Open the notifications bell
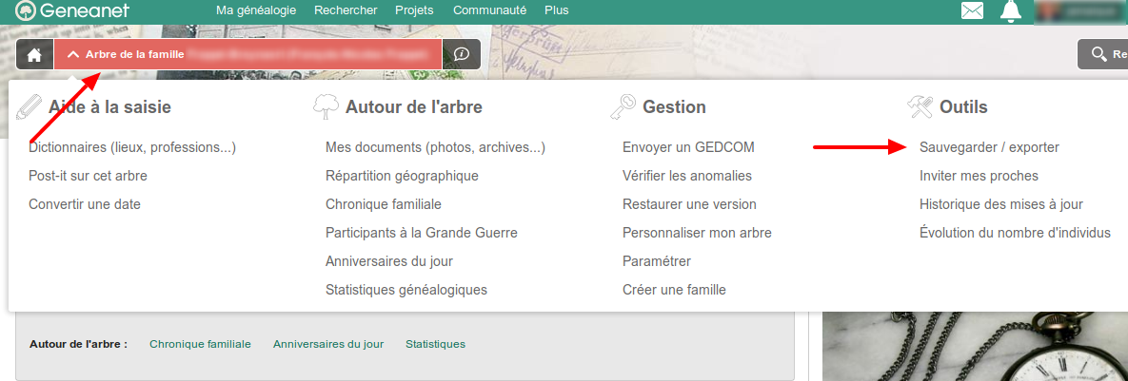The image size is (1128, 381). (1011, 11)
